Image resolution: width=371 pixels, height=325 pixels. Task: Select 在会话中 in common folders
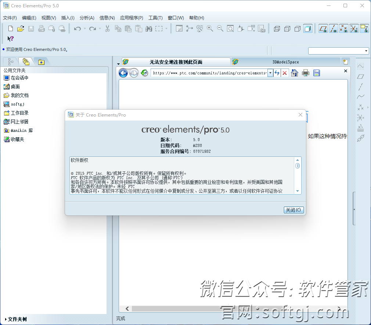point(16,78)
